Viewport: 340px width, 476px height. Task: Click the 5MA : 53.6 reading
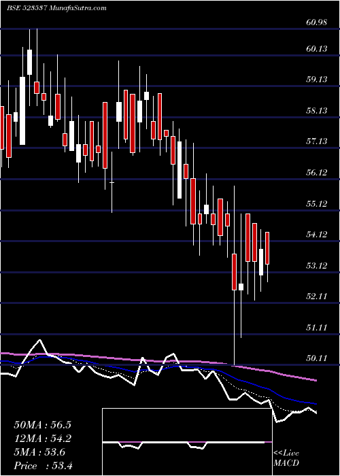39,452
